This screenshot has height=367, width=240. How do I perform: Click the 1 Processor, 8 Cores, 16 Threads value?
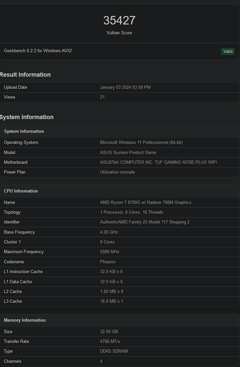132,212
